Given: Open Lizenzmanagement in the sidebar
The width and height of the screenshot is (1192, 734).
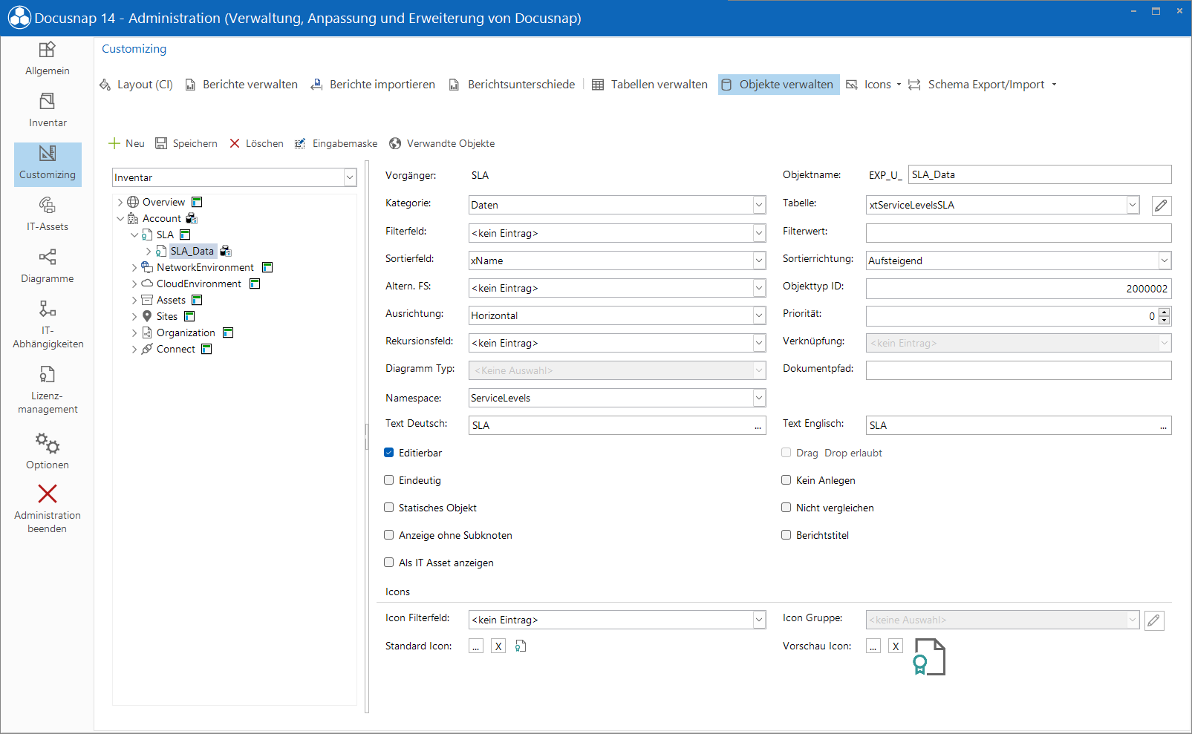Looking at the screenshot, I should pos(48,390).
